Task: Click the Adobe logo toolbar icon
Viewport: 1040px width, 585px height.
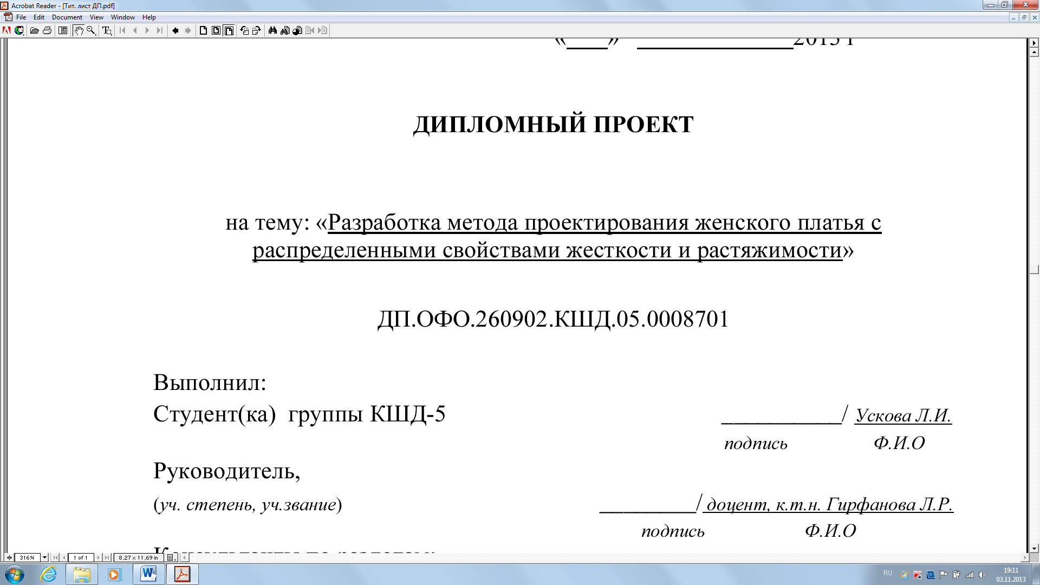Action: [x=6, y=30]
